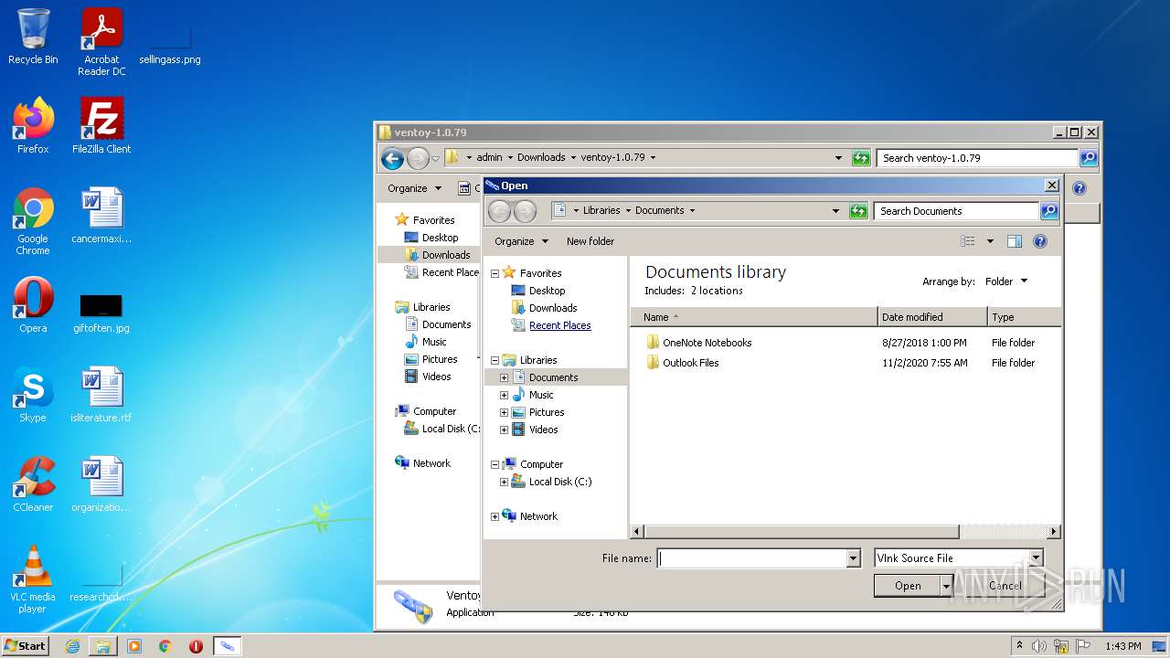
Task: Toggle the preview pane in Open dialog
Action: 1015,241
